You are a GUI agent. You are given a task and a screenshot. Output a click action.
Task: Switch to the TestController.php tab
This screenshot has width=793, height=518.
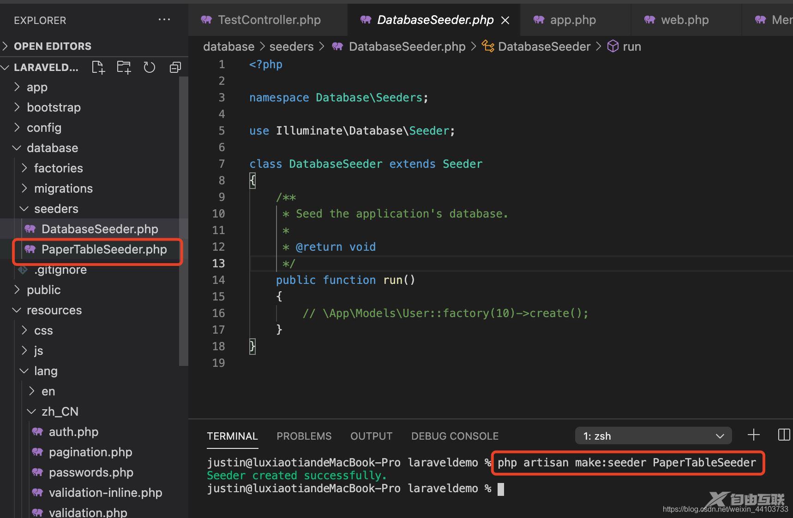[268, 20]
